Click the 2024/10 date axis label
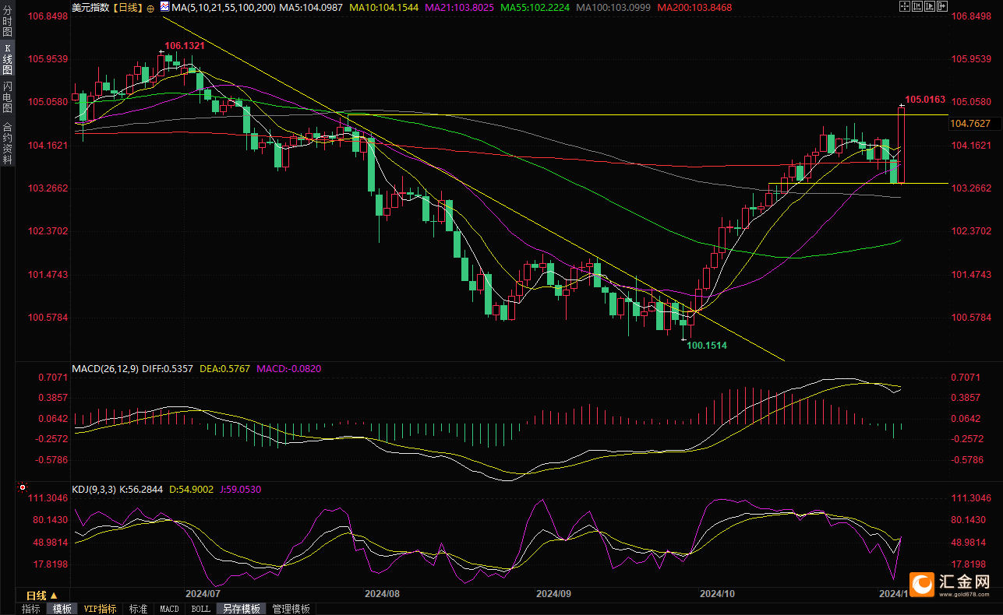The height and width of the screenshot is (615, 1003). point(718,593)
